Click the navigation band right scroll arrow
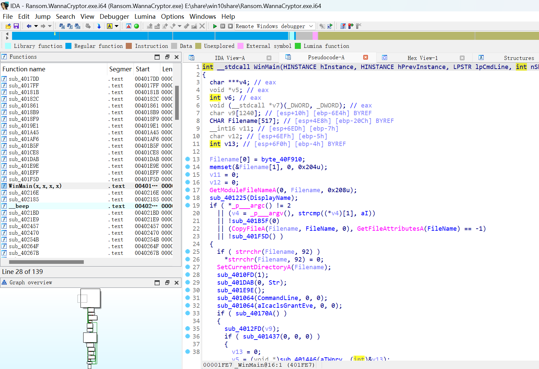The width and height of the screenshot is (539, 369). click(x=7, y=38)
